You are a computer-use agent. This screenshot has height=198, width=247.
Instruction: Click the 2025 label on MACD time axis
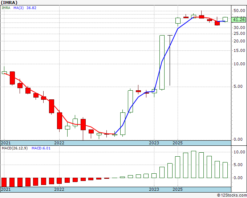(178, 189)
